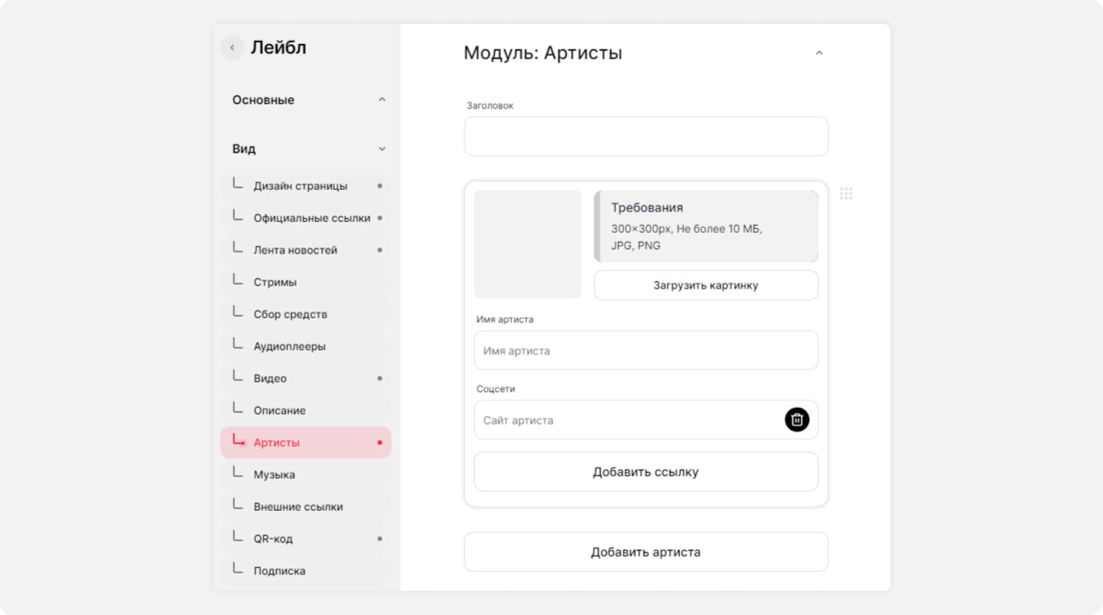Click the Сайт артиста input field
Viewport: 1103px width, 615px height.
click(628, 420)
